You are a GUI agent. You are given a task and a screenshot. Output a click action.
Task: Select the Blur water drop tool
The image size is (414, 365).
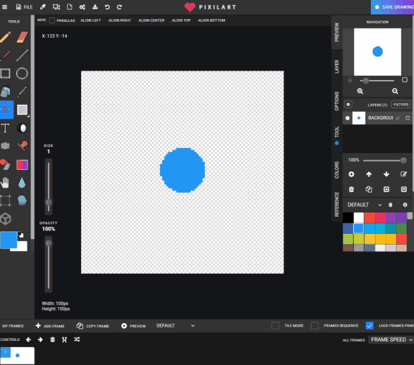[22, 182]
